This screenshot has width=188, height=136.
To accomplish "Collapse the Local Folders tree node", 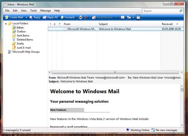I will click(x=6, y=24).
